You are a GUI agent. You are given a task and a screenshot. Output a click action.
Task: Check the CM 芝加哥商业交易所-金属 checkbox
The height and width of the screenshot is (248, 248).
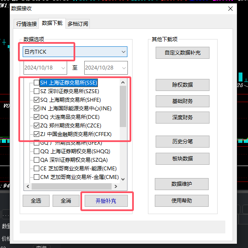(x=36, y=177)
